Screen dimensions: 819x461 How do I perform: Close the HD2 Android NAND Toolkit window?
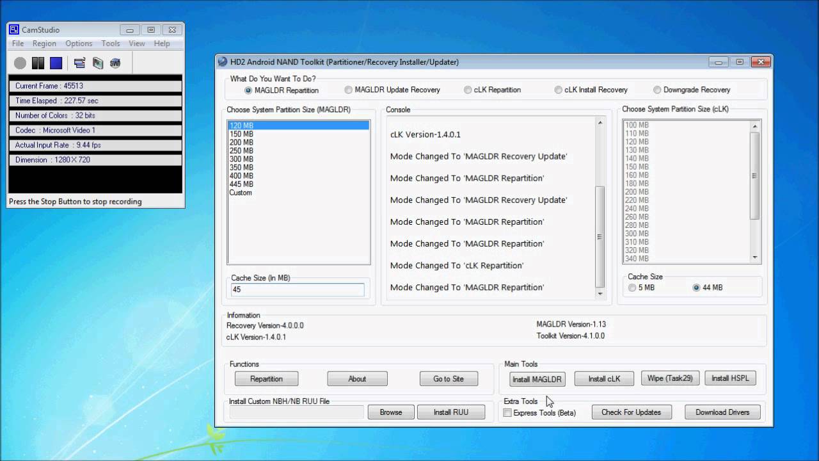[760, 62]
